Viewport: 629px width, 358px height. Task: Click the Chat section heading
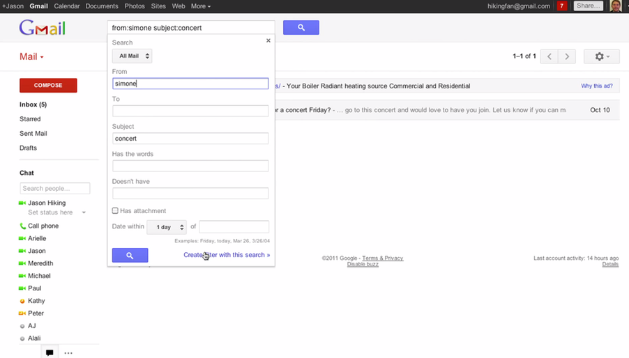(26, 173)
